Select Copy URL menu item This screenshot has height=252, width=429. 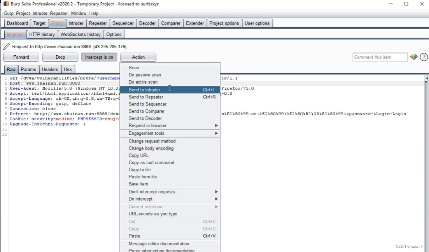point(170,155)
